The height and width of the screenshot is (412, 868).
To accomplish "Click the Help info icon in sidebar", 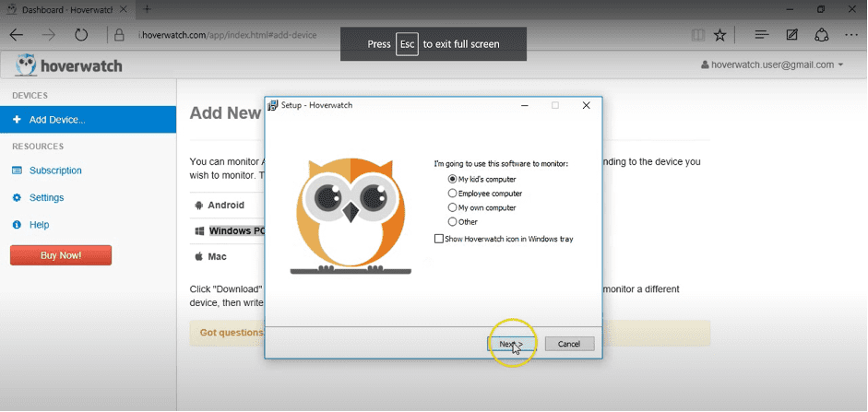I will pos(17,225).
